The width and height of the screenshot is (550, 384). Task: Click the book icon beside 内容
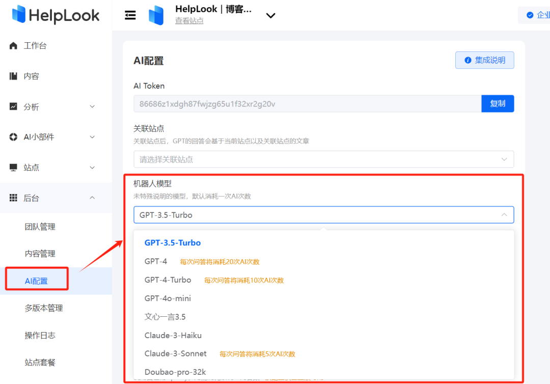coord(13,76)
